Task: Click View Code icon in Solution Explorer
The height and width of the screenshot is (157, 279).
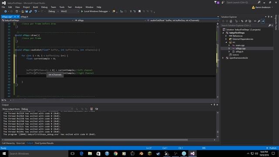Action: coord(255,21)
